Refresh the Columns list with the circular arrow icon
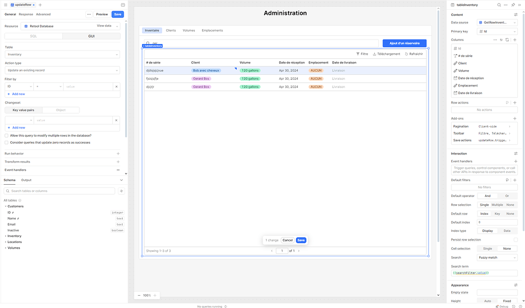Image resolution: width=525 pixels, height=308 pixels. [507, 39]
